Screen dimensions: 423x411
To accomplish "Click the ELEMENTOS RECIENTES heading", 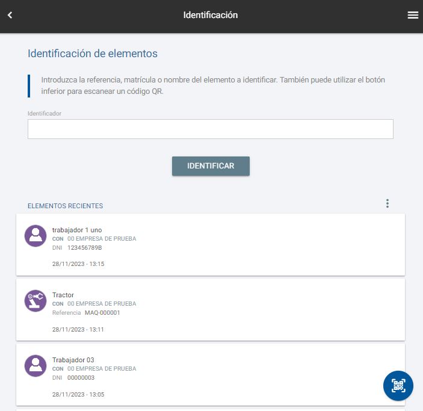I will point(65,206).
